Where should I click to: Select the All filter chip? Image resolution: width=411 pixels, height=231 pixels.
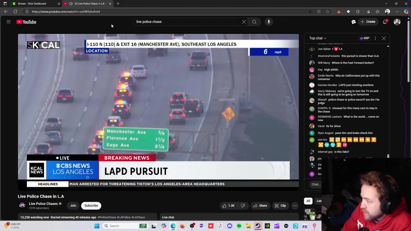(x=308, y=201)
